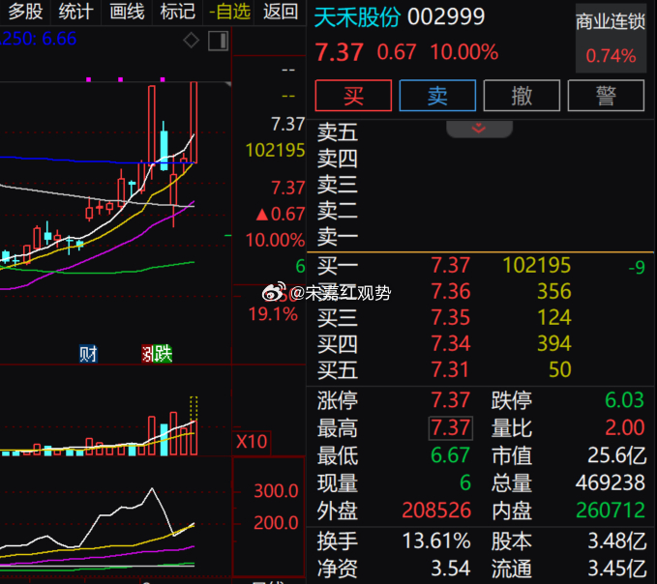Click the X10 volume scale label
Viewport: 657px width, 584px height.
[252, 442]
